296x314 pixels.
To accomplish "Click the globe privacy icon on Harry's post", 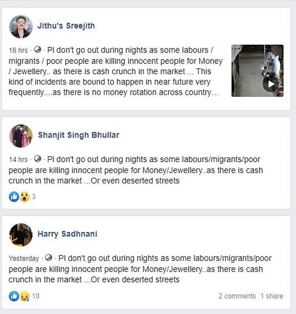I will pos(48,258).
